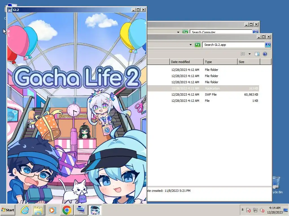Click the network status tray icon

coord(255,210)
